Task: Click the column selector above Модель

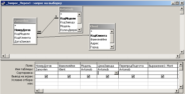Action: point(89,63)
